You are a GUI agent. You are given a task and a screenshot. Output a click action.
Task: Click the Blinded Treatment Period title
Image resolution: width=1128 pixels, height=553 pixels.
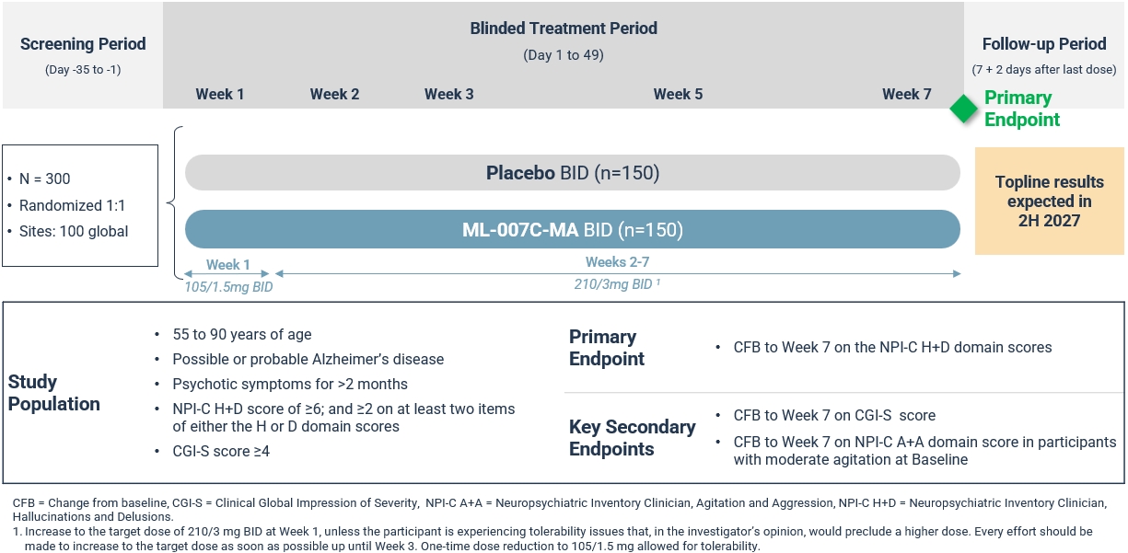click(564, 29)
